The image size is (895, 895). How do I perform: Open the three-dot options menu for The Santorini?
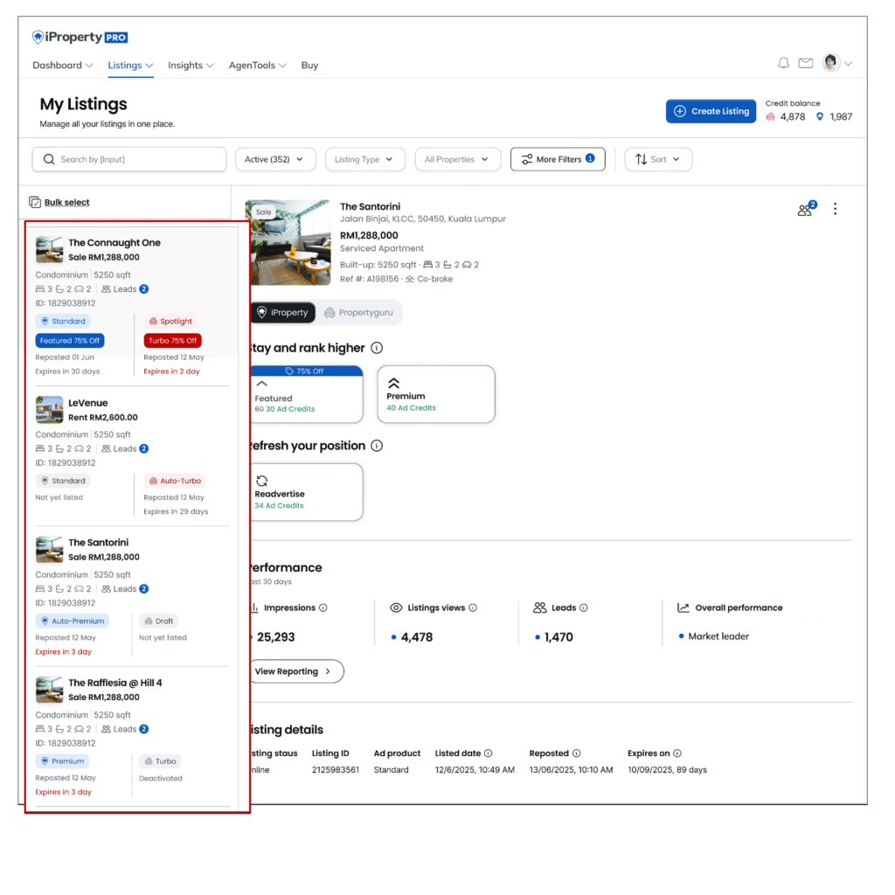[x=836, y=209]
